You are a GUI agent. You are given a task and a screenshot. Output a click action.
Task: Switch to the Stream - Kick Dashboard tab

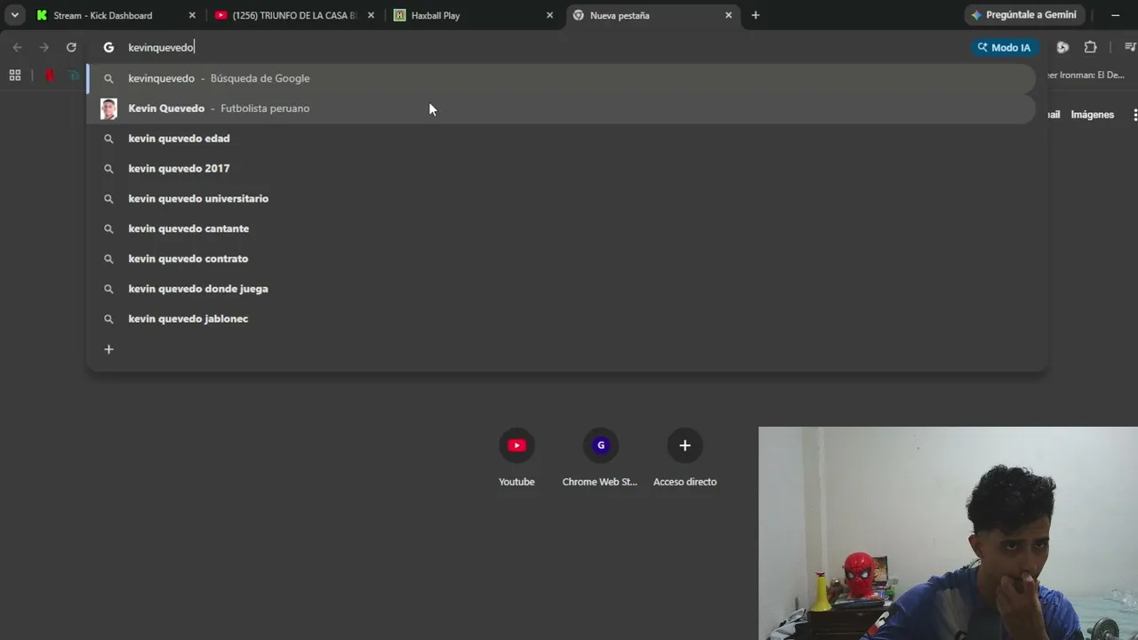(116, 15)
